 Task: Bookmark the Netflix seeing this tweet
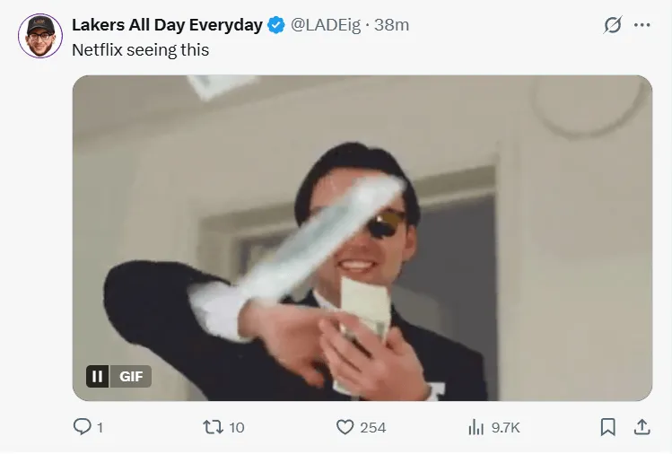[607, 427]
